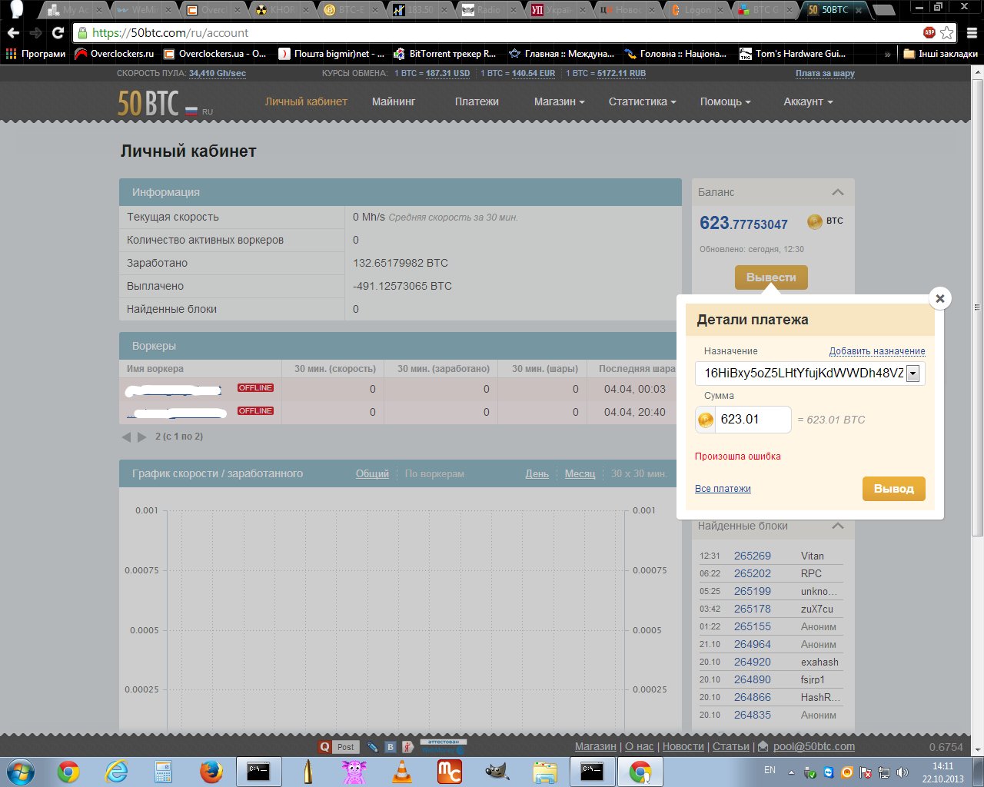Expand the Магазин menu

pos(560,101)
